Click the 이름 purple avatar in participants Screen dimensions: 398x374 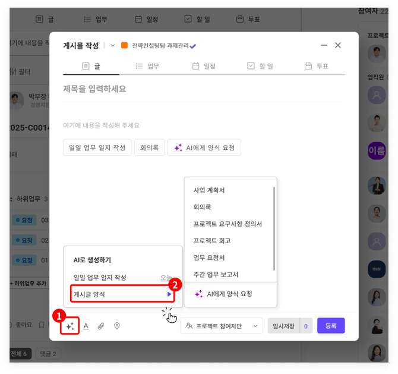[377, 150]
